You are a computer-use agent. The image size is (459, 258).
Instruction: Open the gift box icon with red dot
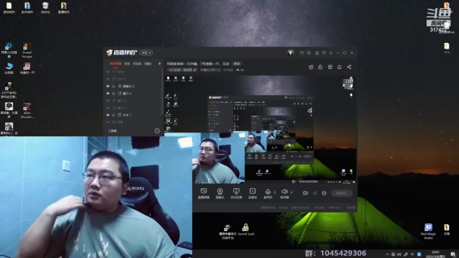coord(311,67)
